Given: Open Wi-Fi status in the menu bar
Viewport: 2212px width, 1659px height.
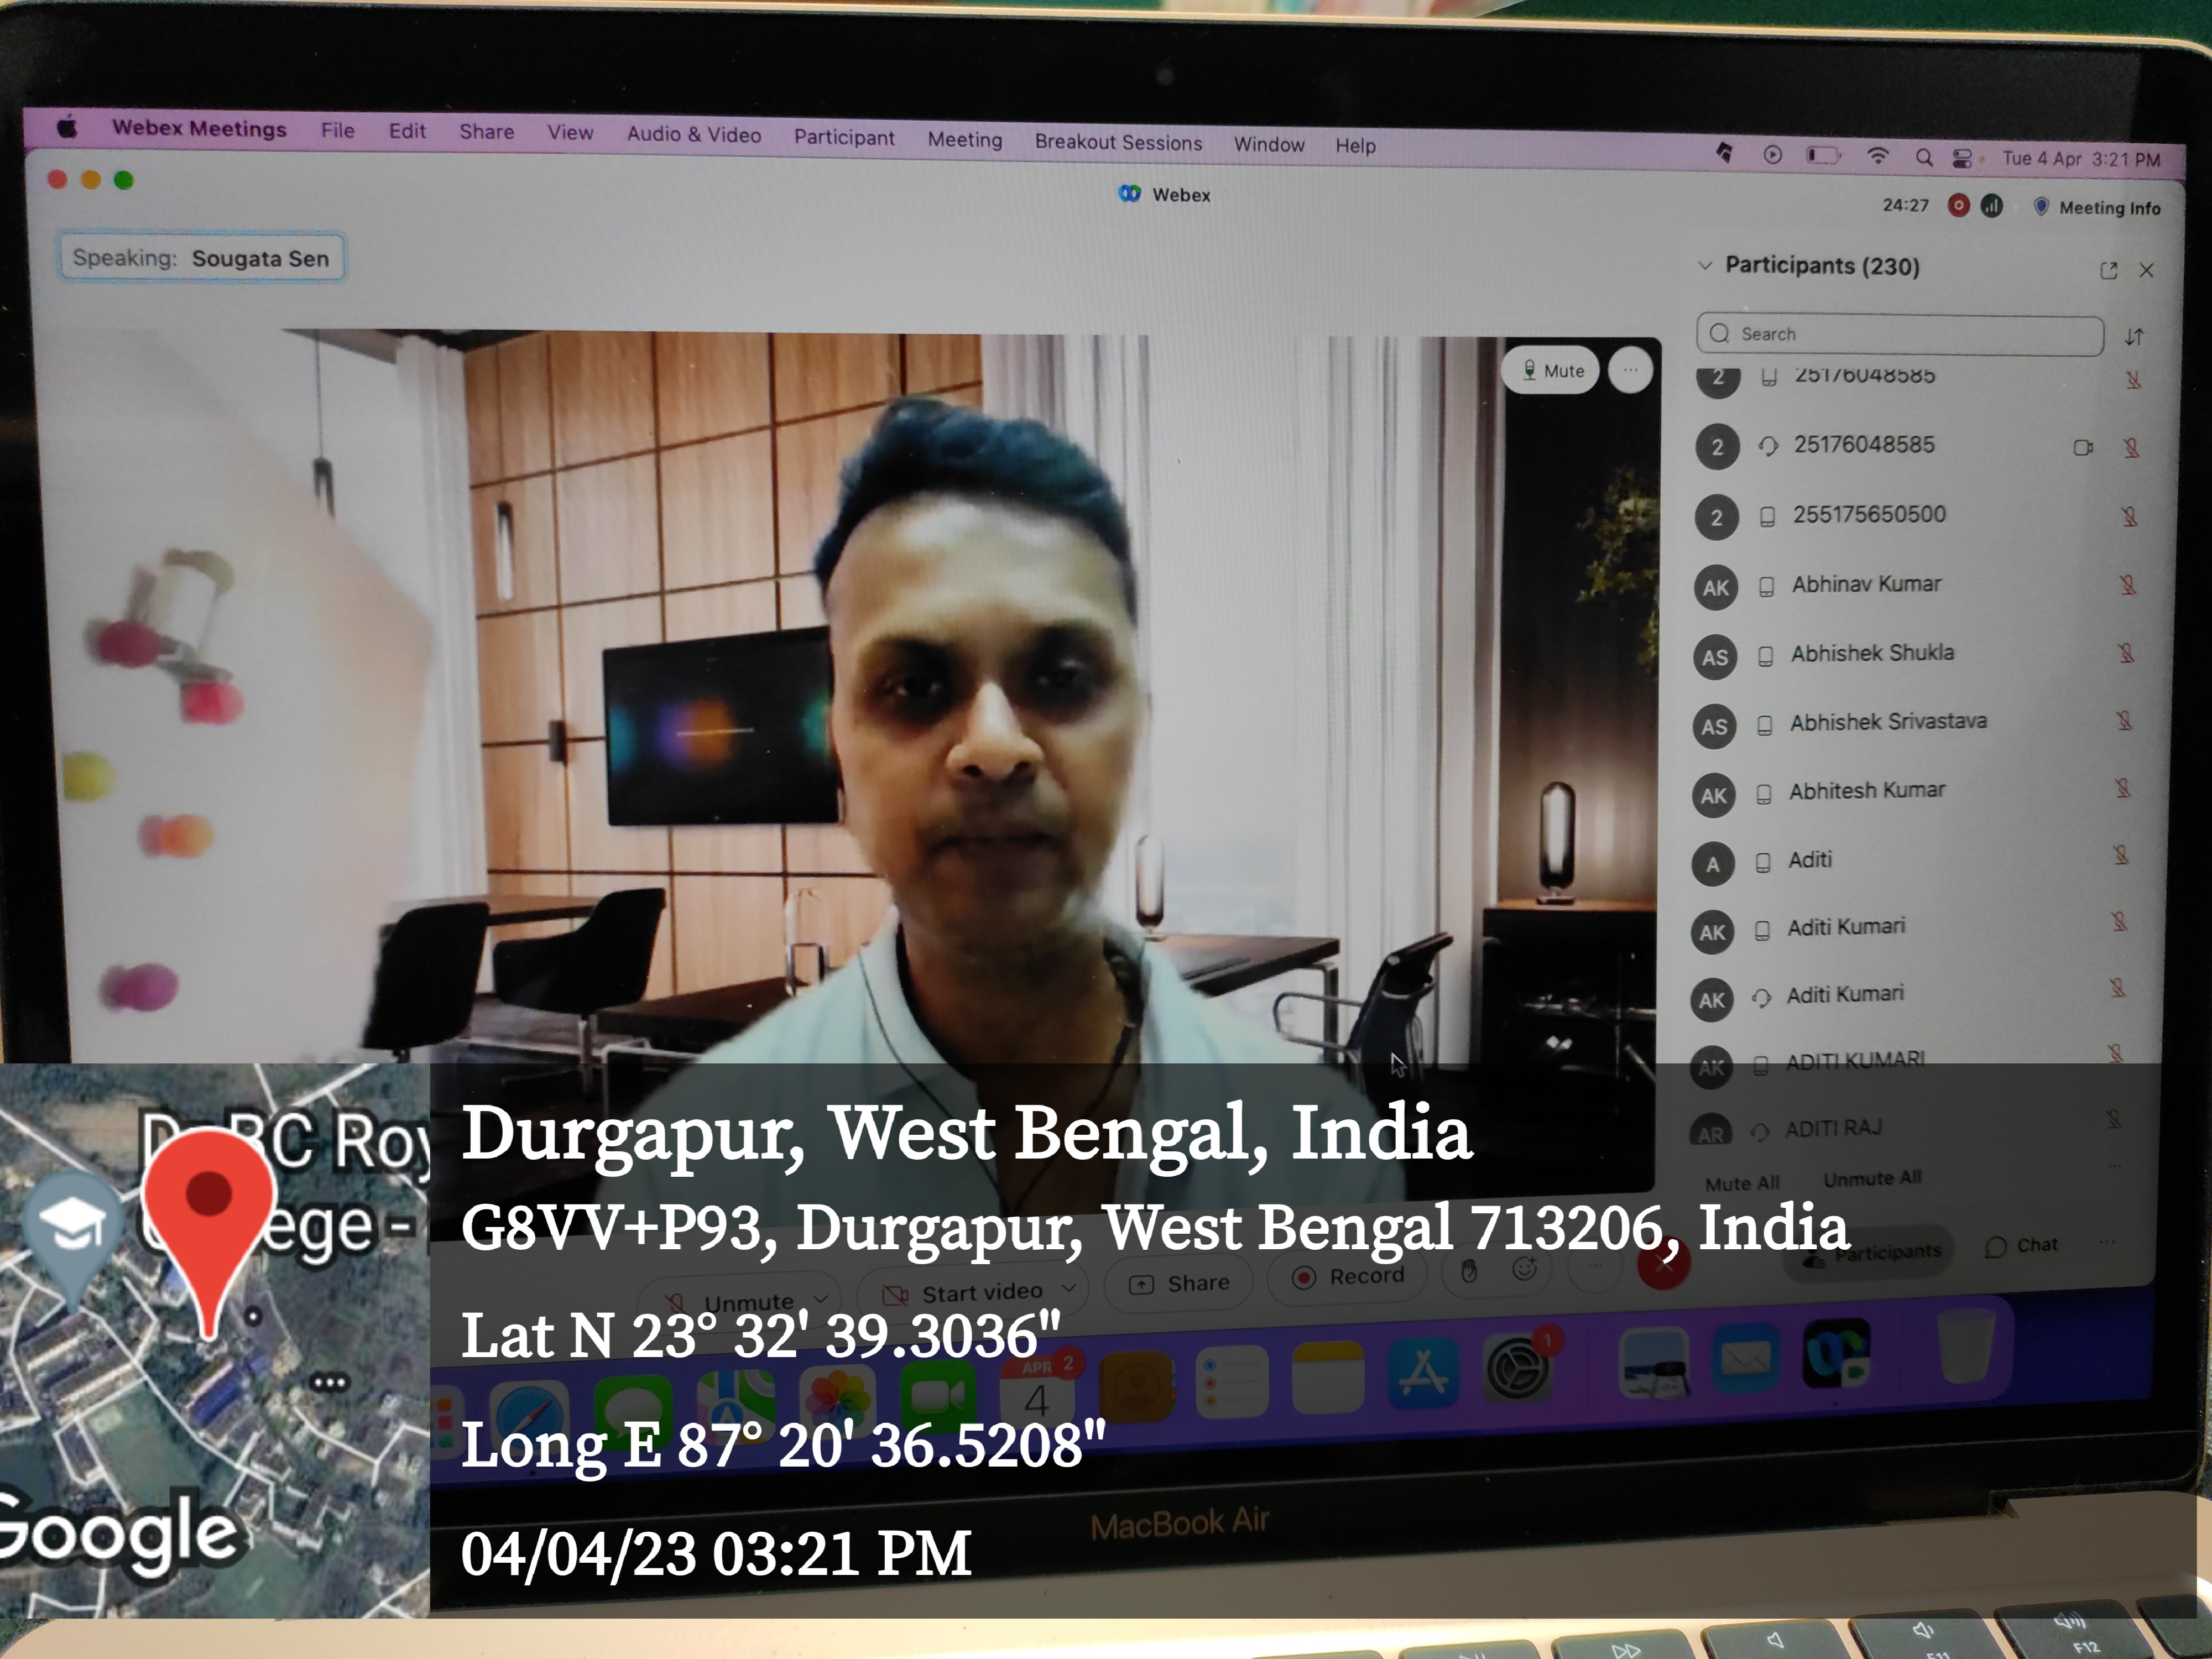Looking at the screenshot, I should (1878, 155).
